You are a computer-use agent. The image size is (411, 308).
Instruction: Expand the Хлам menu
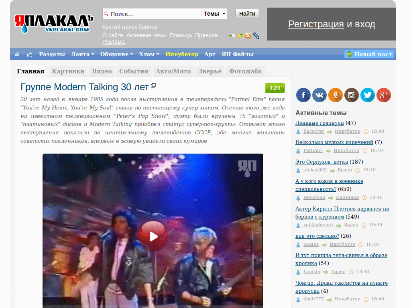149,54
